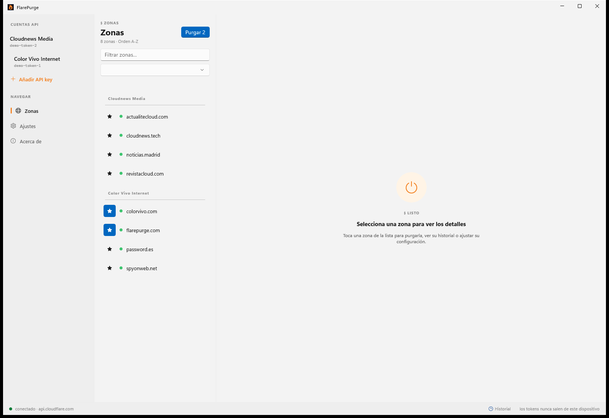Click the Purgar 2 button
The width and height of the screenshot is (609, 418).
195,32
